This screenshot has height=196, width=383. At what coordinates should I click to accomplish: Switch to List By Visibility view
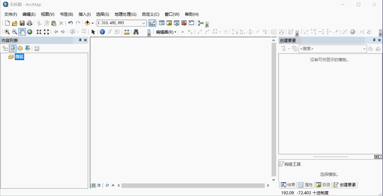20,48
